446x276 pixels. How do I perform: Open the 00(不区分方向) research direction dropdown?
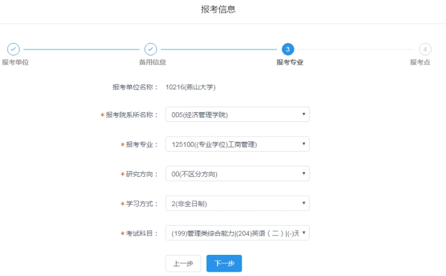pyautogui.click(x=237, y=174)
